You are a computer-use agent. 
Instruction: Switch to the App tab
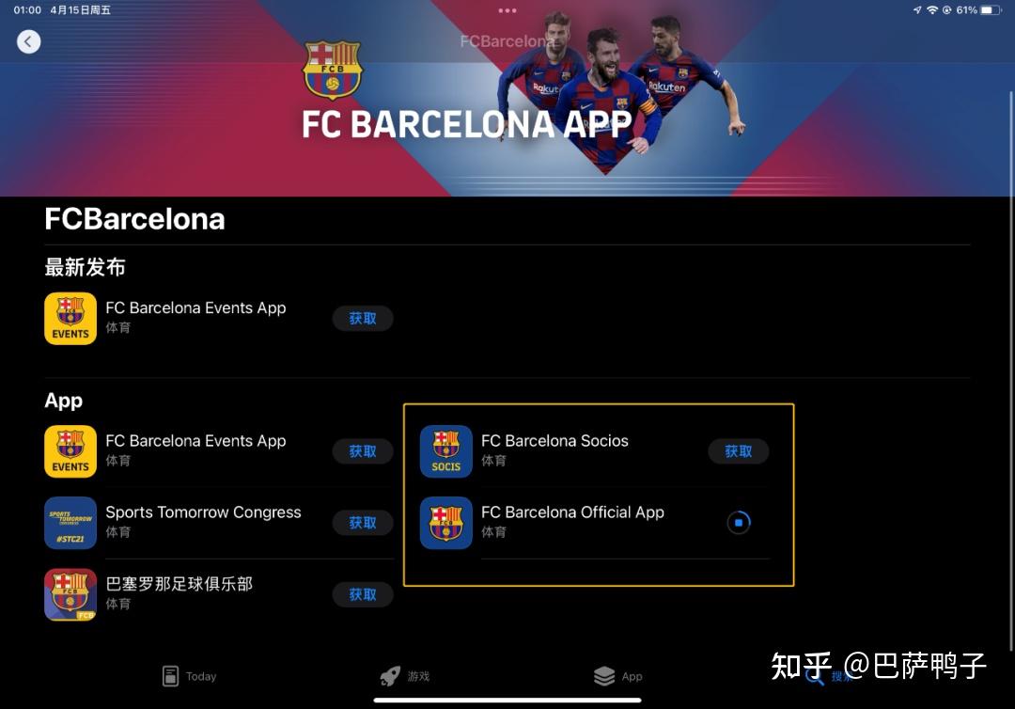coord(618,676)
